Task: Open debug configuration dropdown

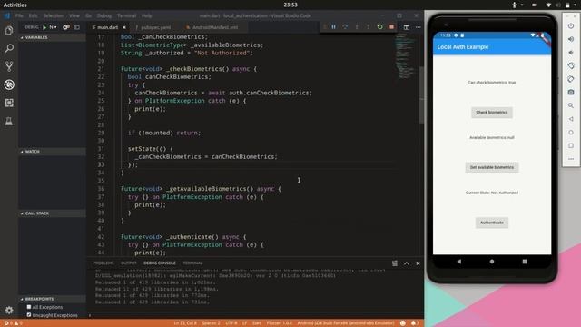Action: (x=53, y=27)
